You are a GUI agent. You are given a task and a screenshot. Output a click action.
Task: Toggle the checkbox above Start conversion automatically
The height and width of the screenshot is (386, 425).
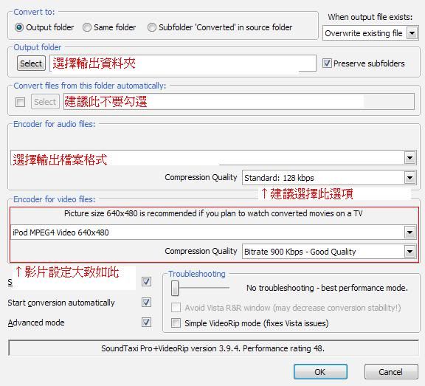146,282
